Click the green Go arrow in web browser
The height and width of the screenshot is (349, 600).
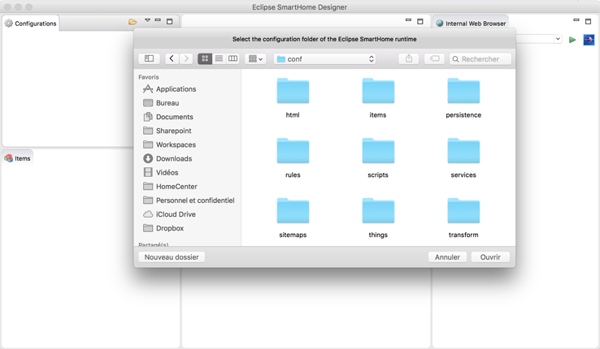[x=572, y=40]
